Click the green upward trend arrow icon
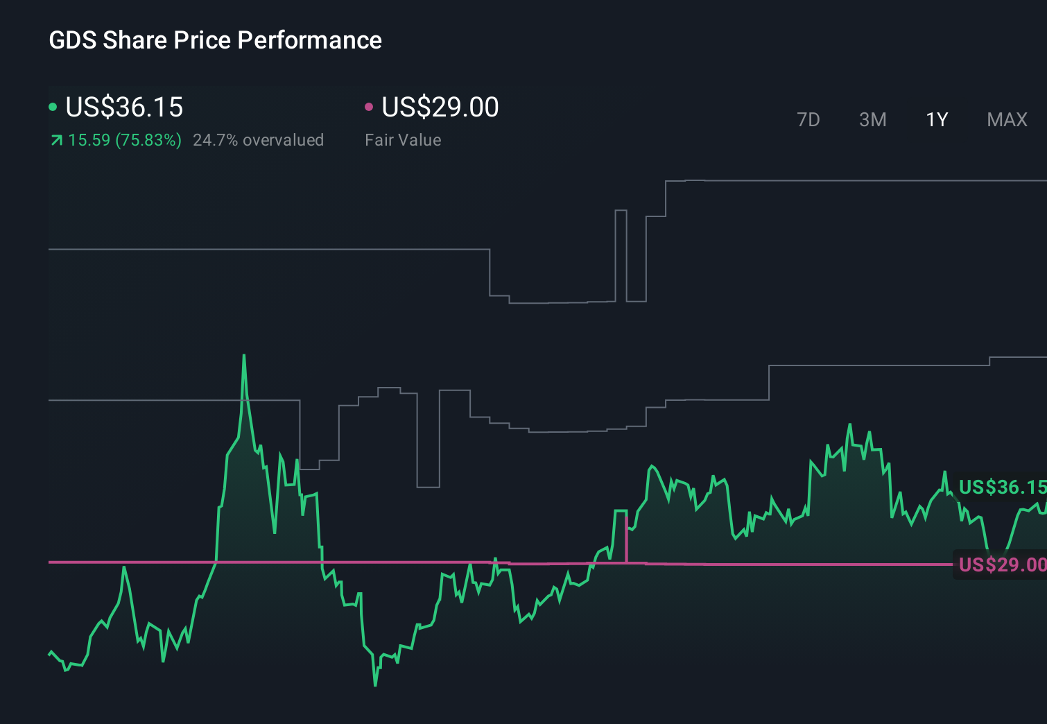1047x724 pixels. pos(56,140)
